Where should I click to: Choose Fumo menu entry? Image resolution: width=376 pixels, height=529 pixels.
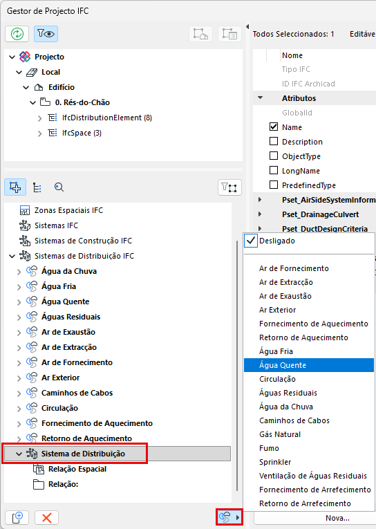(309, 448)
